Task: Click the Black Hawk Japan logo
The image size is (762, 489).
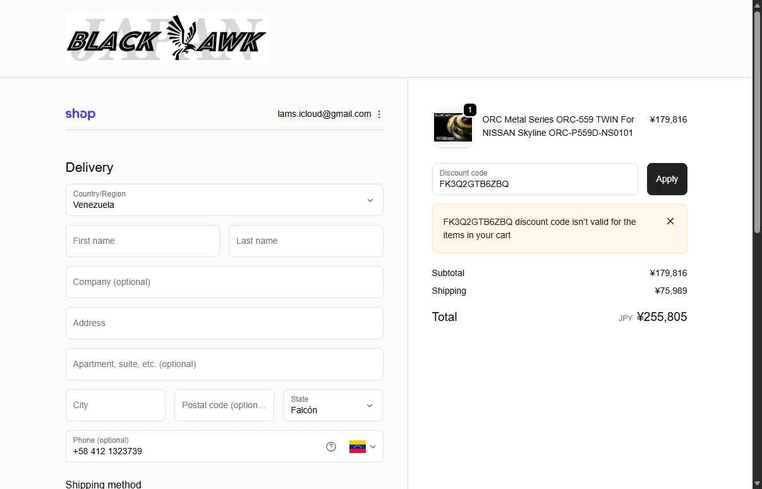Action: click(x=166, y=38)
